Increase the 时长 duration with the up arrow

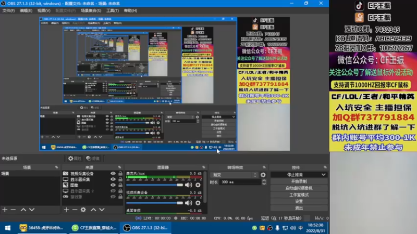264,180
